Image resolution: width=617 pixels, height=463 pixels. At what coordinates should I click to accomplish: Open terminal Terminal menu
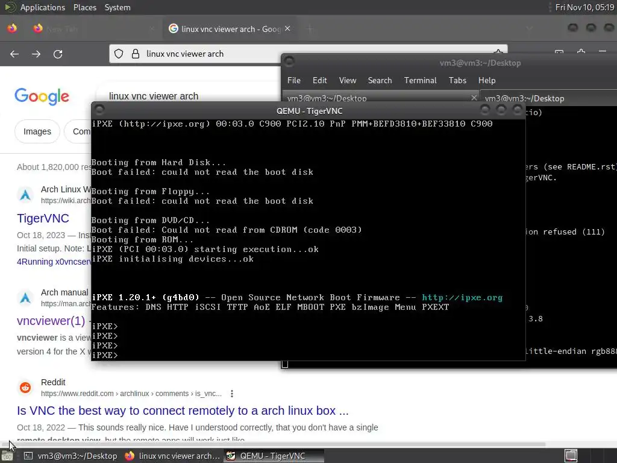pyautogui.click(x=420, y=80)
